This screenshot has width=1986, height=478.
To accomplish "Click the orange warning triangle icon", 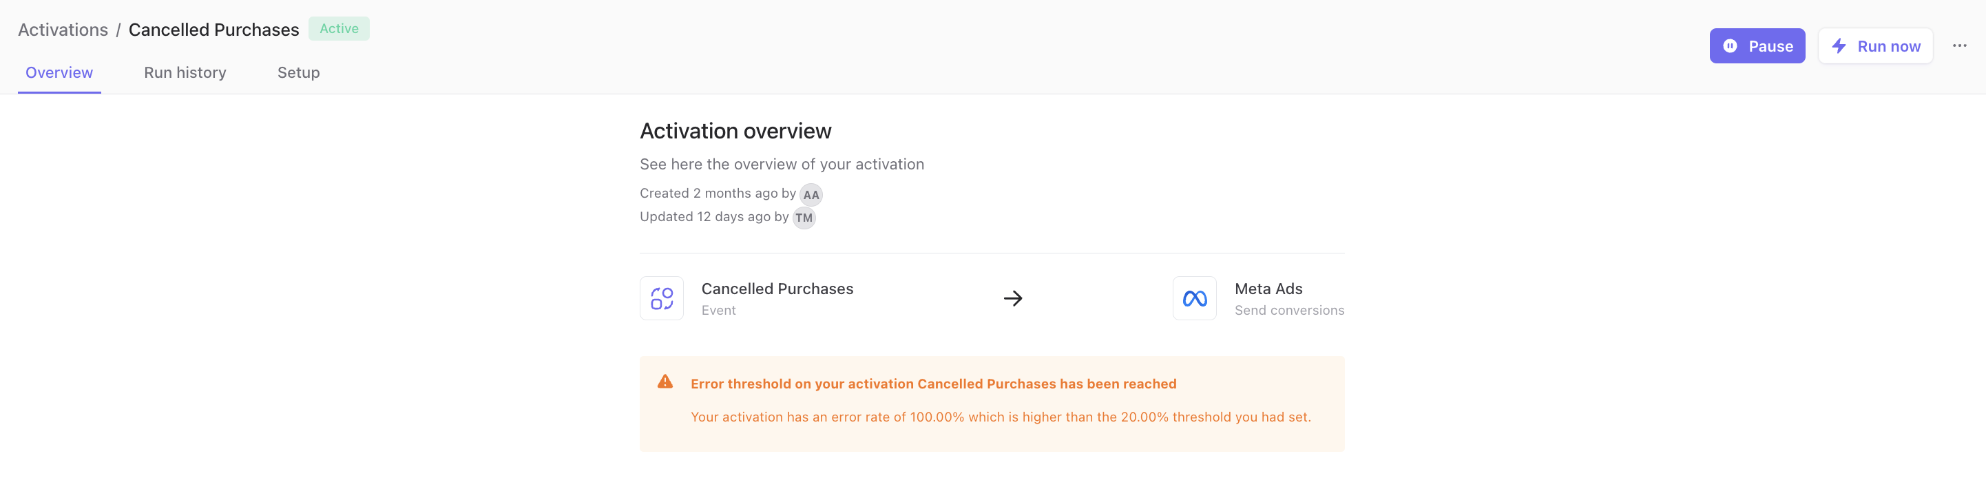I will point(665,382).
